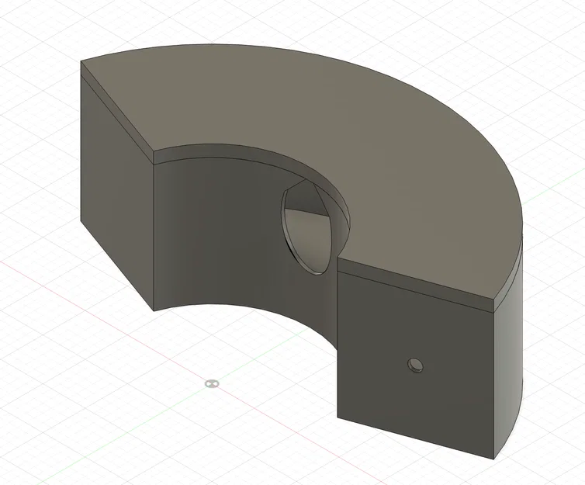Click the sketch origin point marker on the grid
This screenshot has height=485, width=585.
212,383
